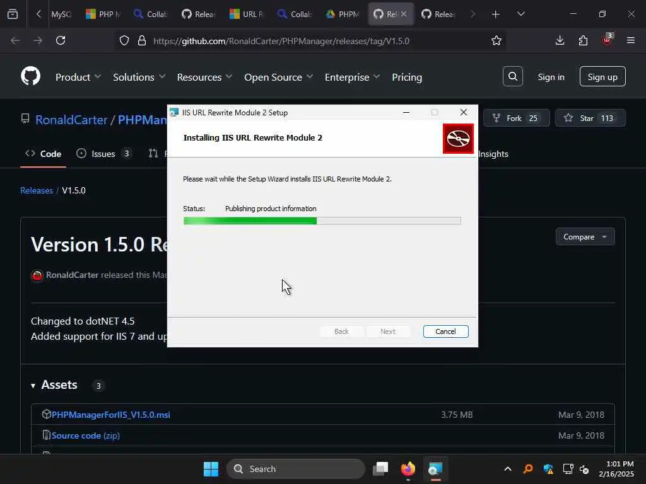Expand the Enterprise menu
646x484 pixels.
point(352,77)
